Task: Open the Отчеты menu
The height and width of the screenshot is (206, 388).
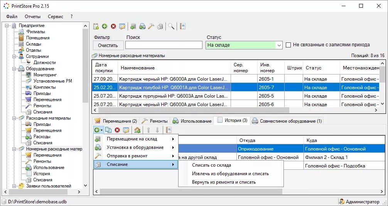Action: [x=32, y=17]
